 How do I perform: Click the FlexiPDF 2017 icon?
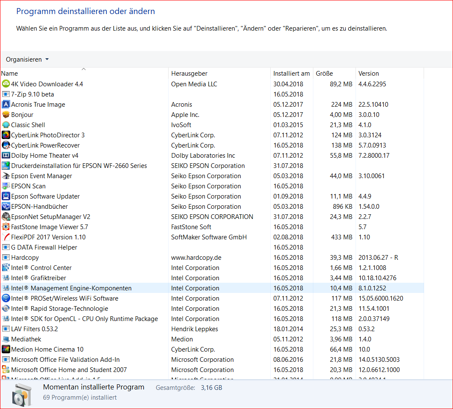pyautogui.click(x=6, y=237)
